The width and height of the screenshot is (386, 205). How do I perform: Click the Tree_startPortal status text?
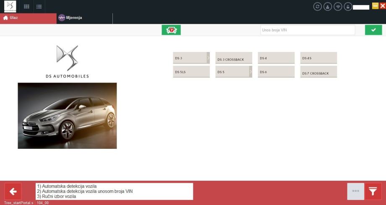[26, 203]
